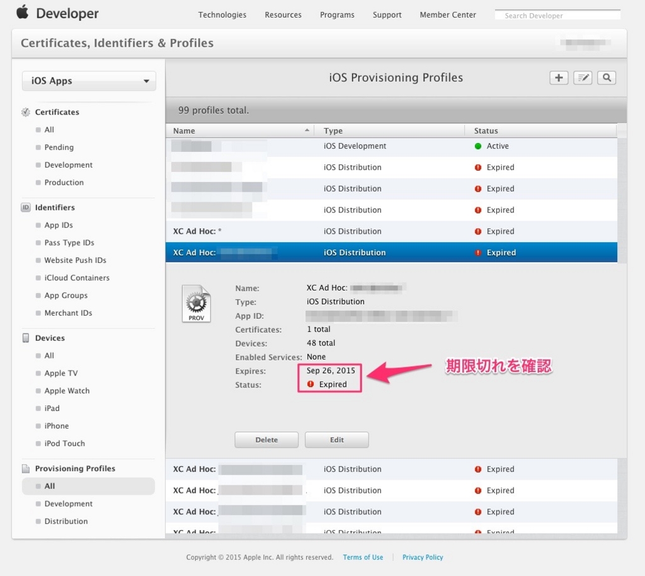Select All under Devices
This screenshot has width=645, height=576.
(x=49, y=355)
